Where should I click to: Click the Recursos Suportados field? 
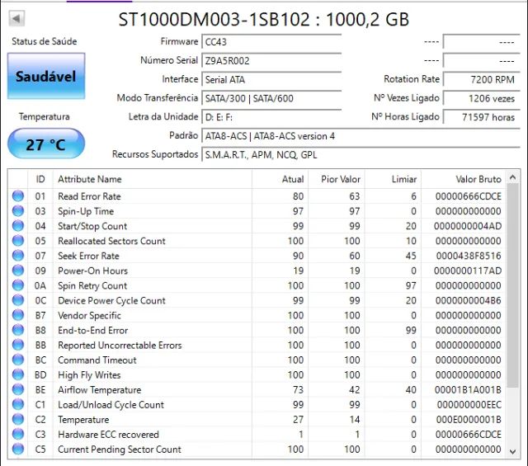(x=361, y=155)
